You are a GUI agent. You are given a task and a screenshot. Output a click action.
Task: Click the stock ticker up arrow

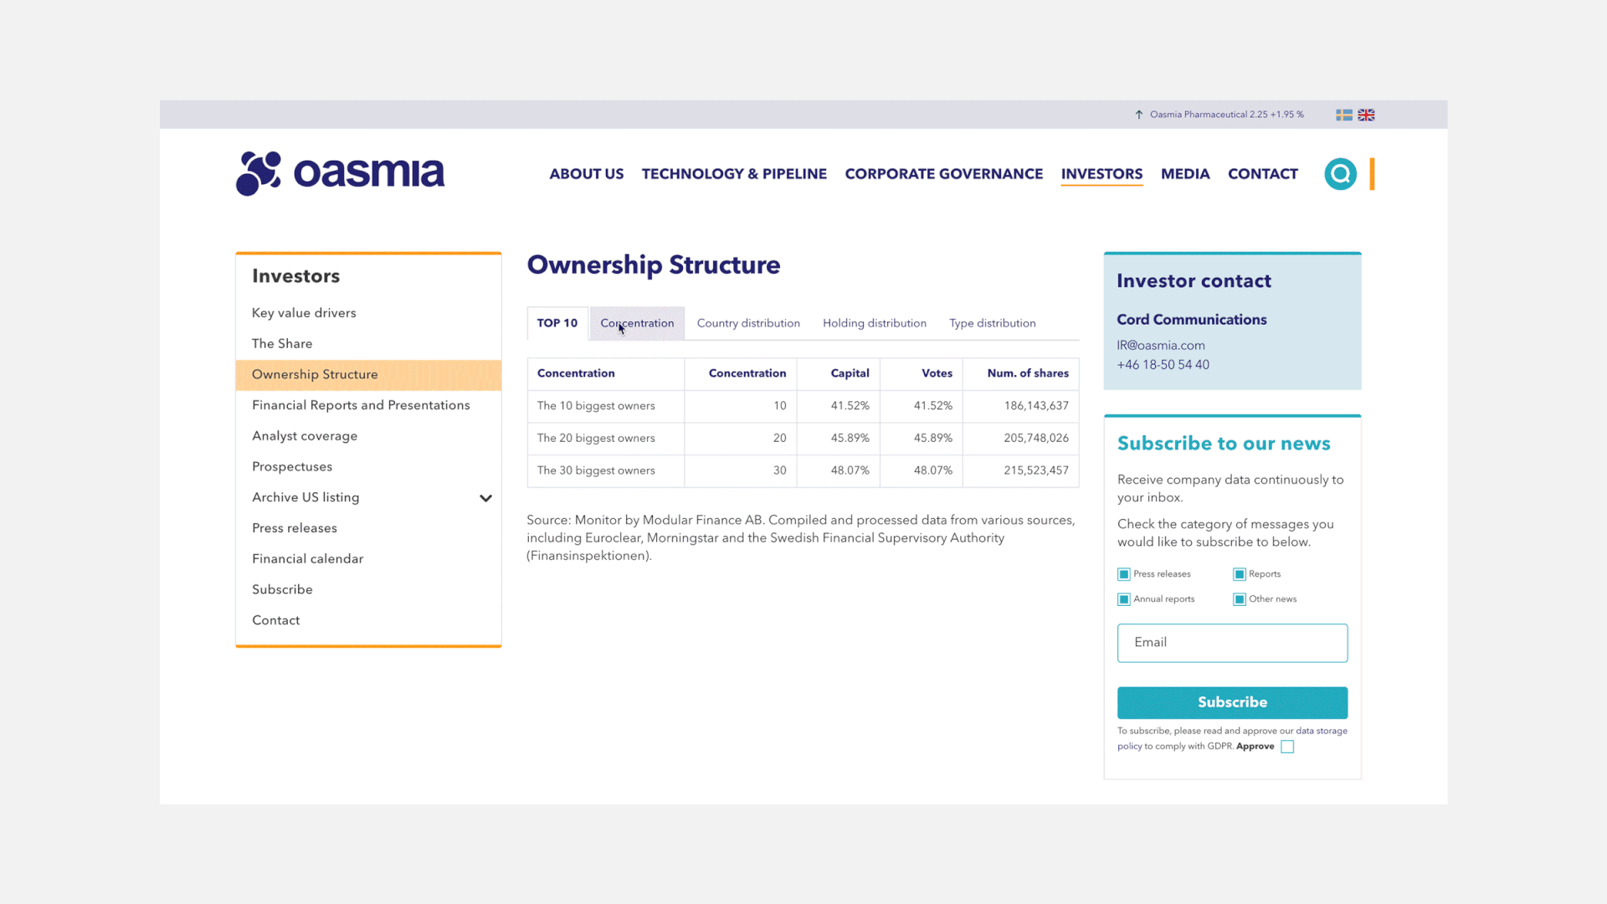click(1139, 115)
